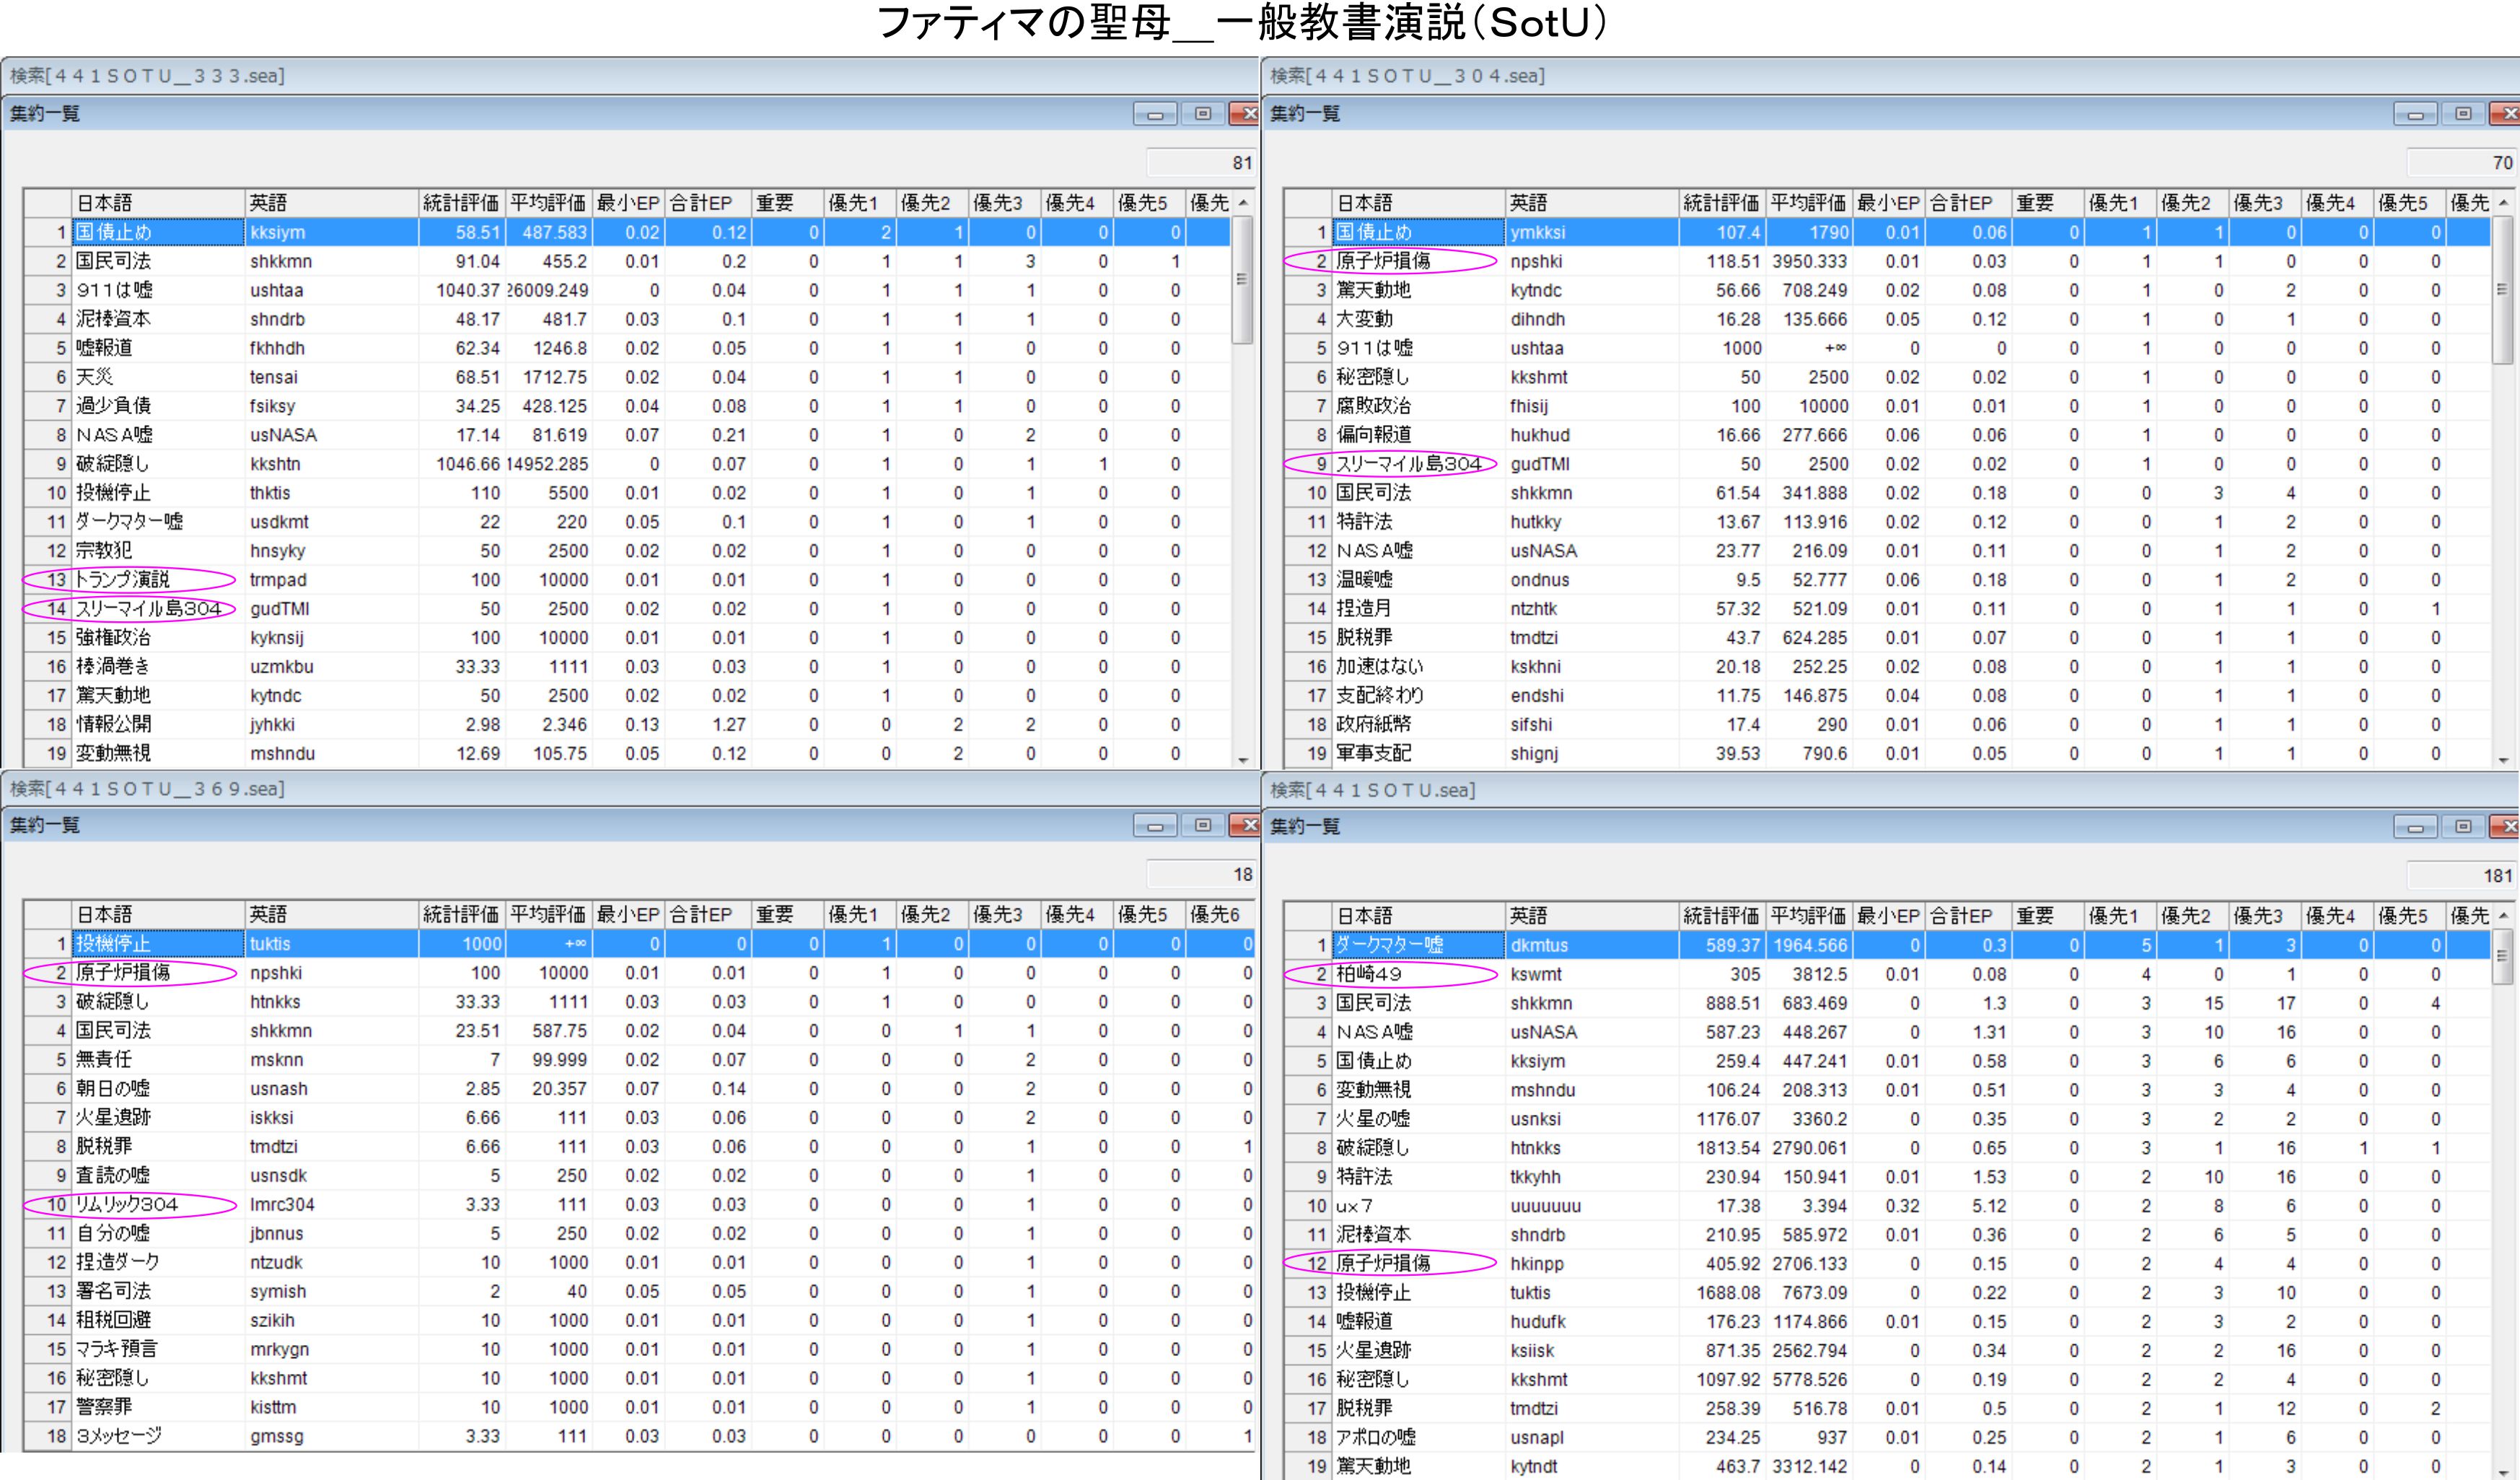Maximize the bottom-right SOTU.sea 集約一覧 window
Viewport: 2520px width, 1480px height.
[2463, 826]
